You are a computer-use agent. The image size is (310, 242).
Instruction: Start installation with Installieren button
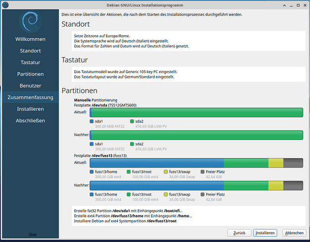(265, 233)
